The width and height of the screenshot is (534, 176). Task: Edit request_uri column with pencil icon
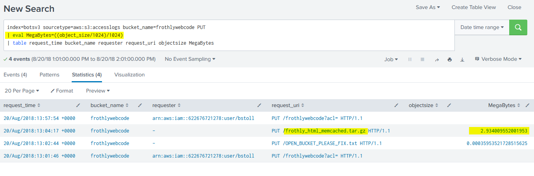point(396,105)
